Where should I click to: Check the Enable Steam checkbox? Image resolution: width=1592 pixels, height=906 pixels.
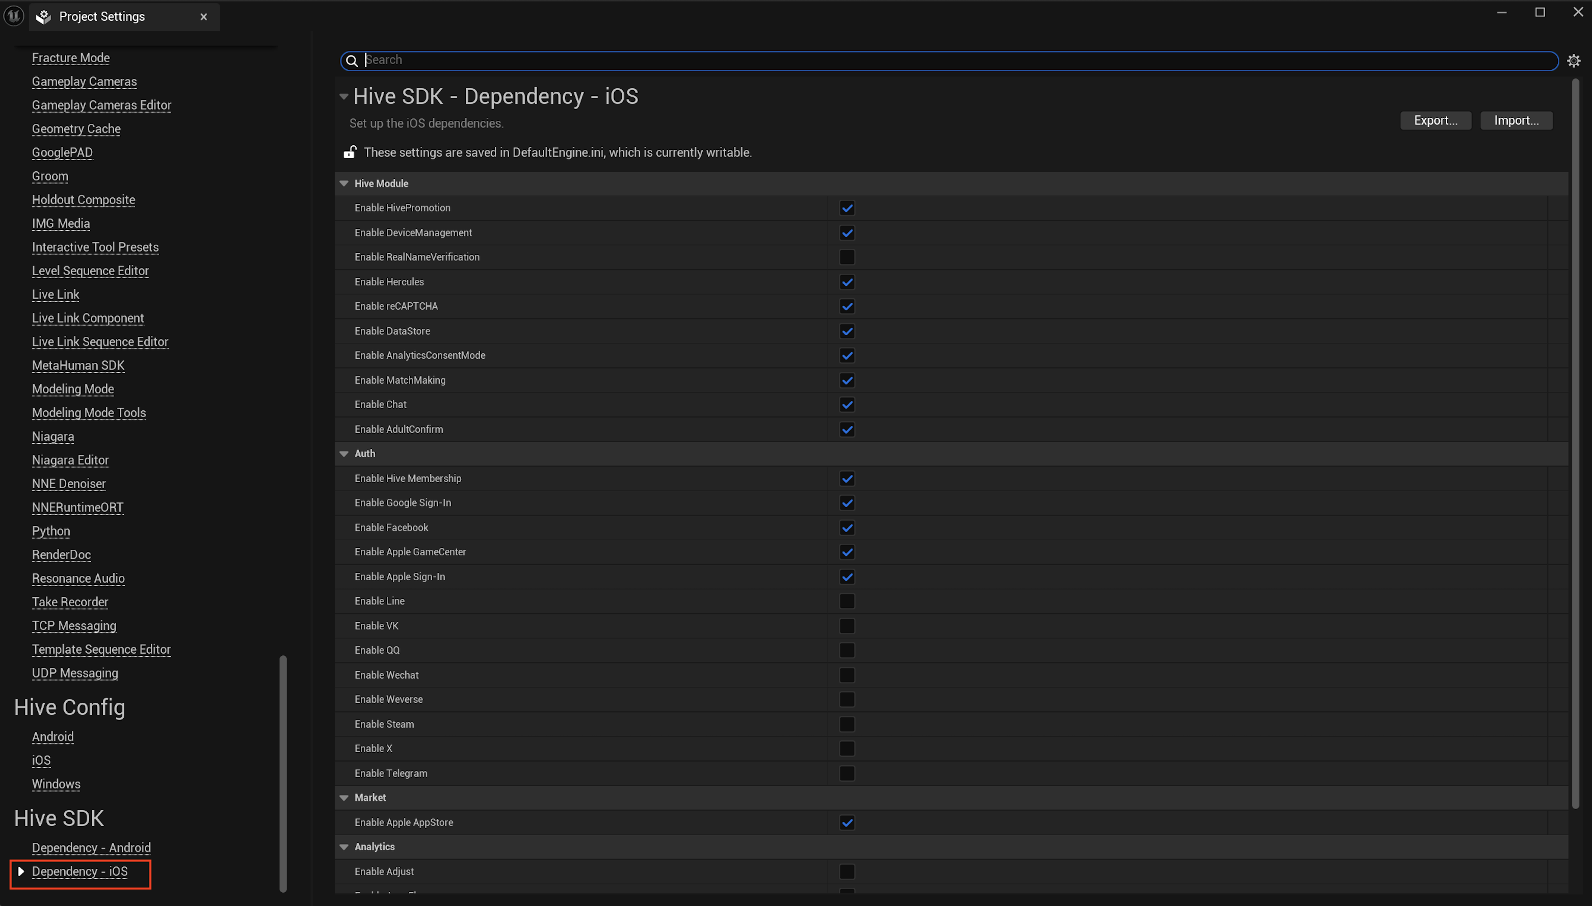[846, 724]
